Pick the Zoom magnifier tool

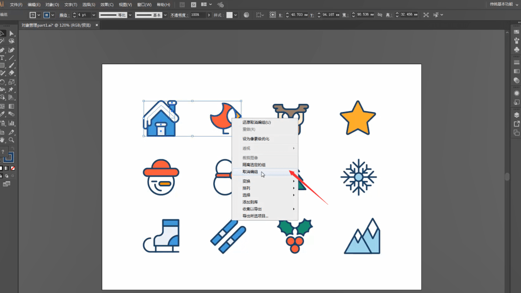[x=12, y=140]
